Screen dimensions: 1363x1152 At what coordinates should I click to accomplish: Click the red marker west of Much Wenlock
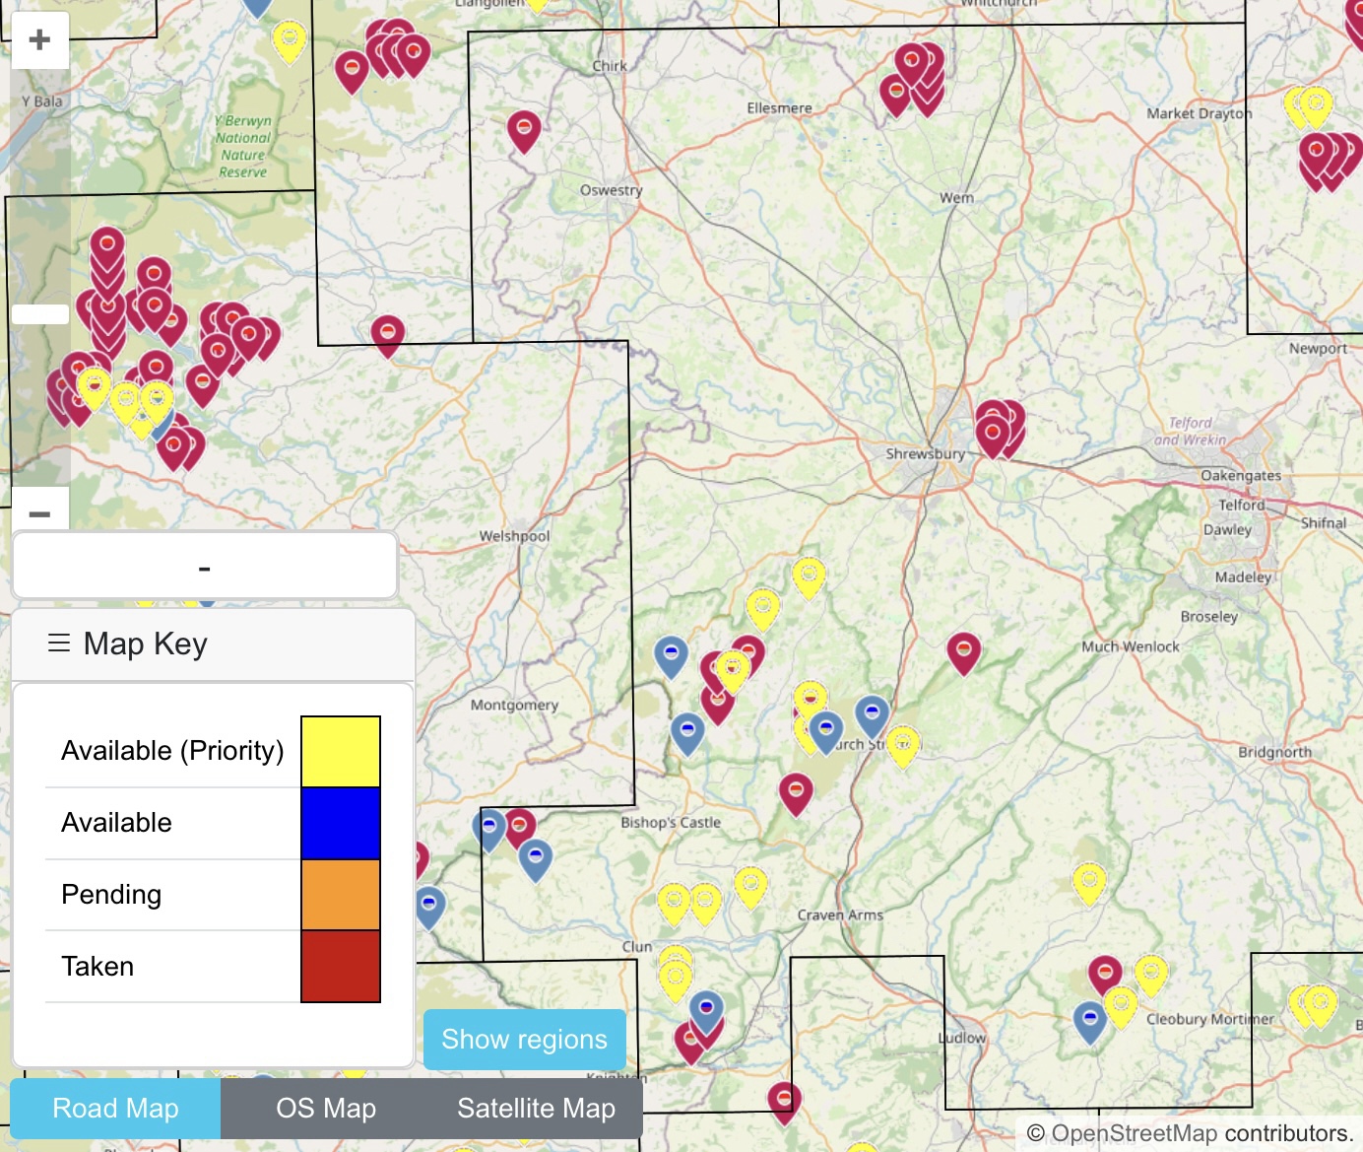point(963,649)
